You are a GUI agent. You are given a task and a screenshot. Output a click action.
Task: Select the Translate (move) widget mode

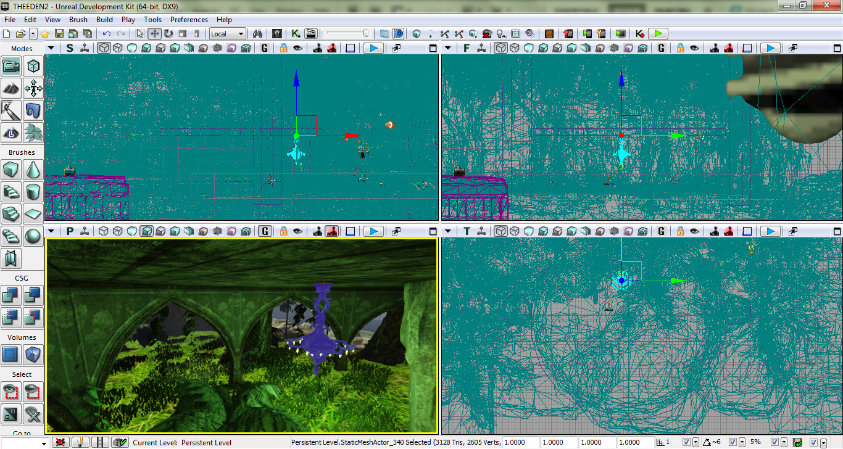point(154,33)
